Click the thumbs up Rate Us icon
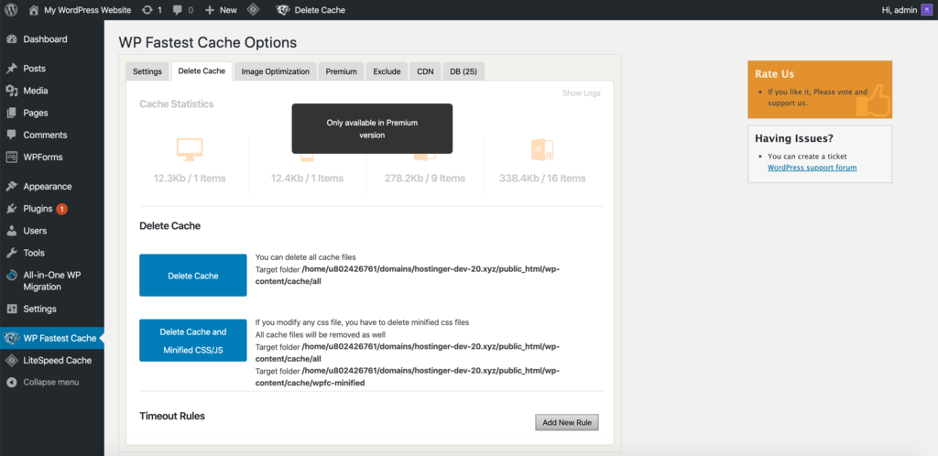938x456 pixels. click(x=872, y=101)
